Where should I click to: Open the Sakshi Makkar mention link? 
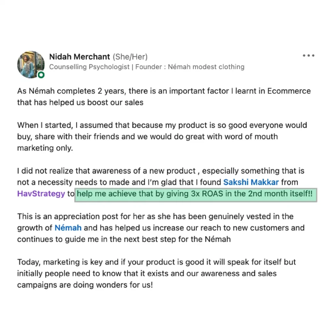251,182
